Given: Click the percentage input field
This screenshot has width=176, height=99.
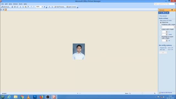Looking at the screenshot, I should [x=164, y=40].
